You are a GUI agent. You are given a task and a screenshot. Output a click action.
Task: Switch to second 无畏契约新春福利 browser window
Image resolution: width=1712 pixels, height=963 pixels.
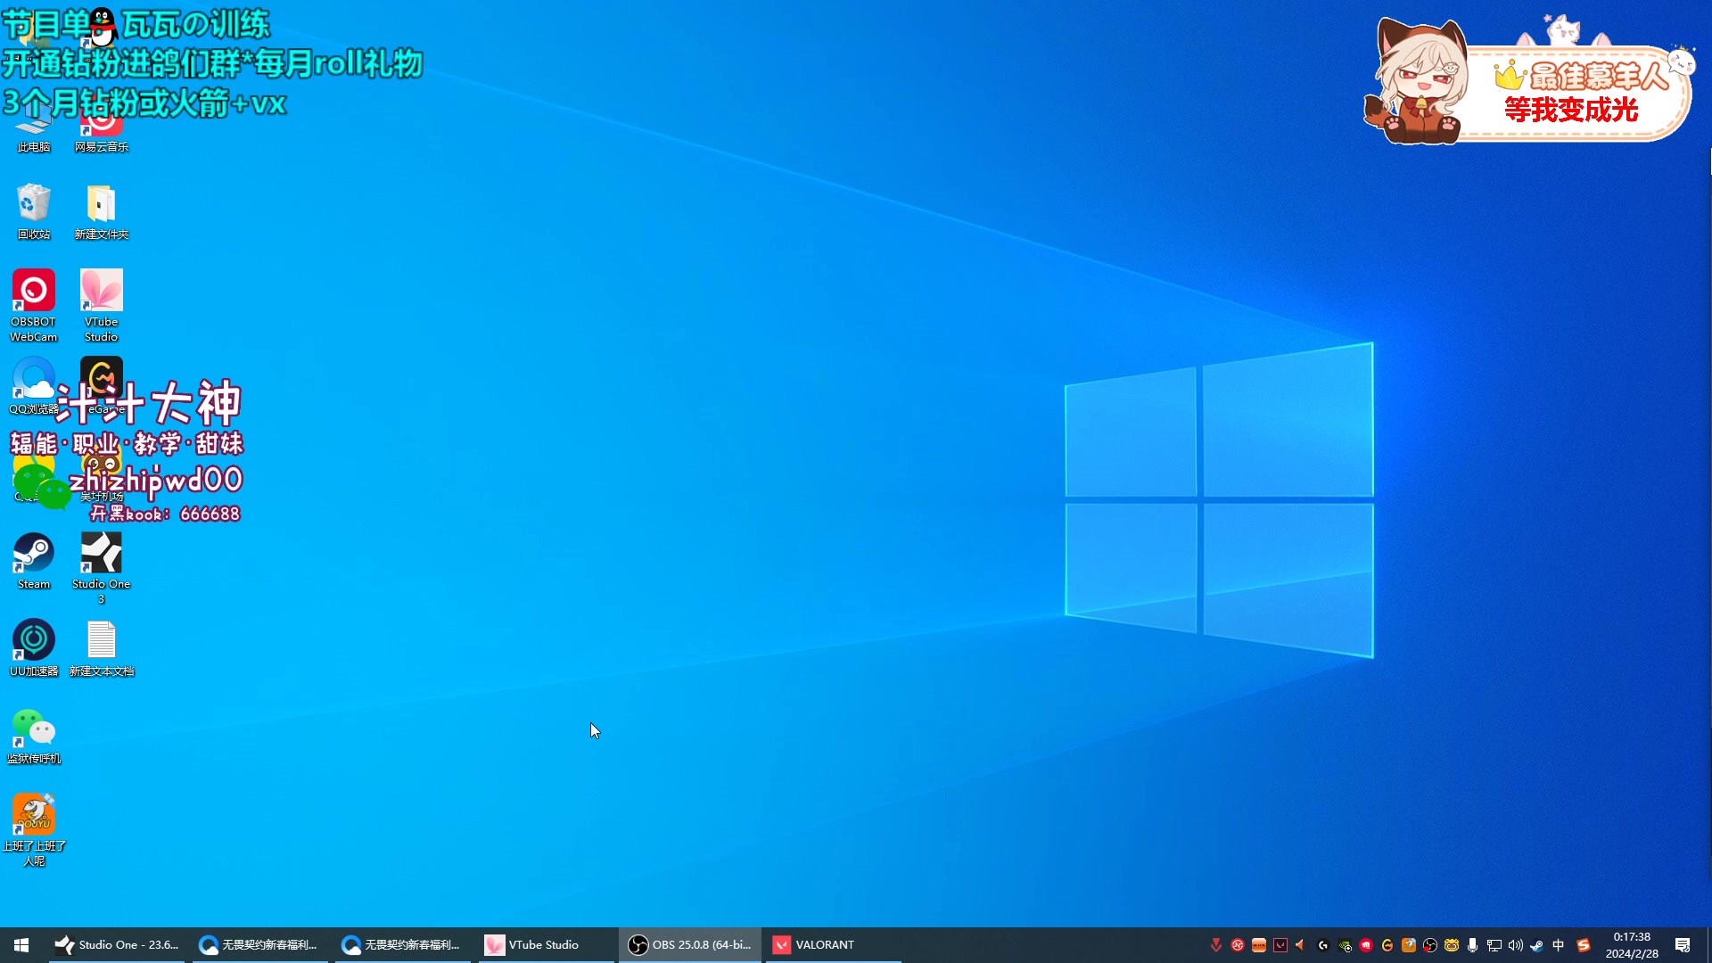pyautogui.click(x=401, y=945)
